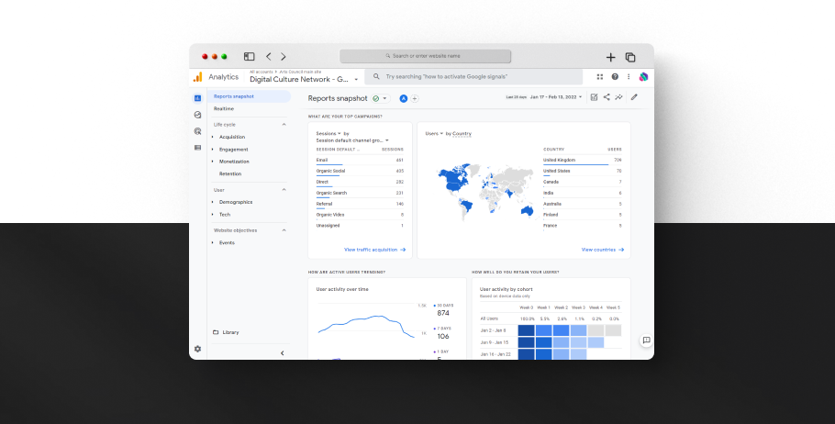Open the Help question mark icon

coord(615,77)
